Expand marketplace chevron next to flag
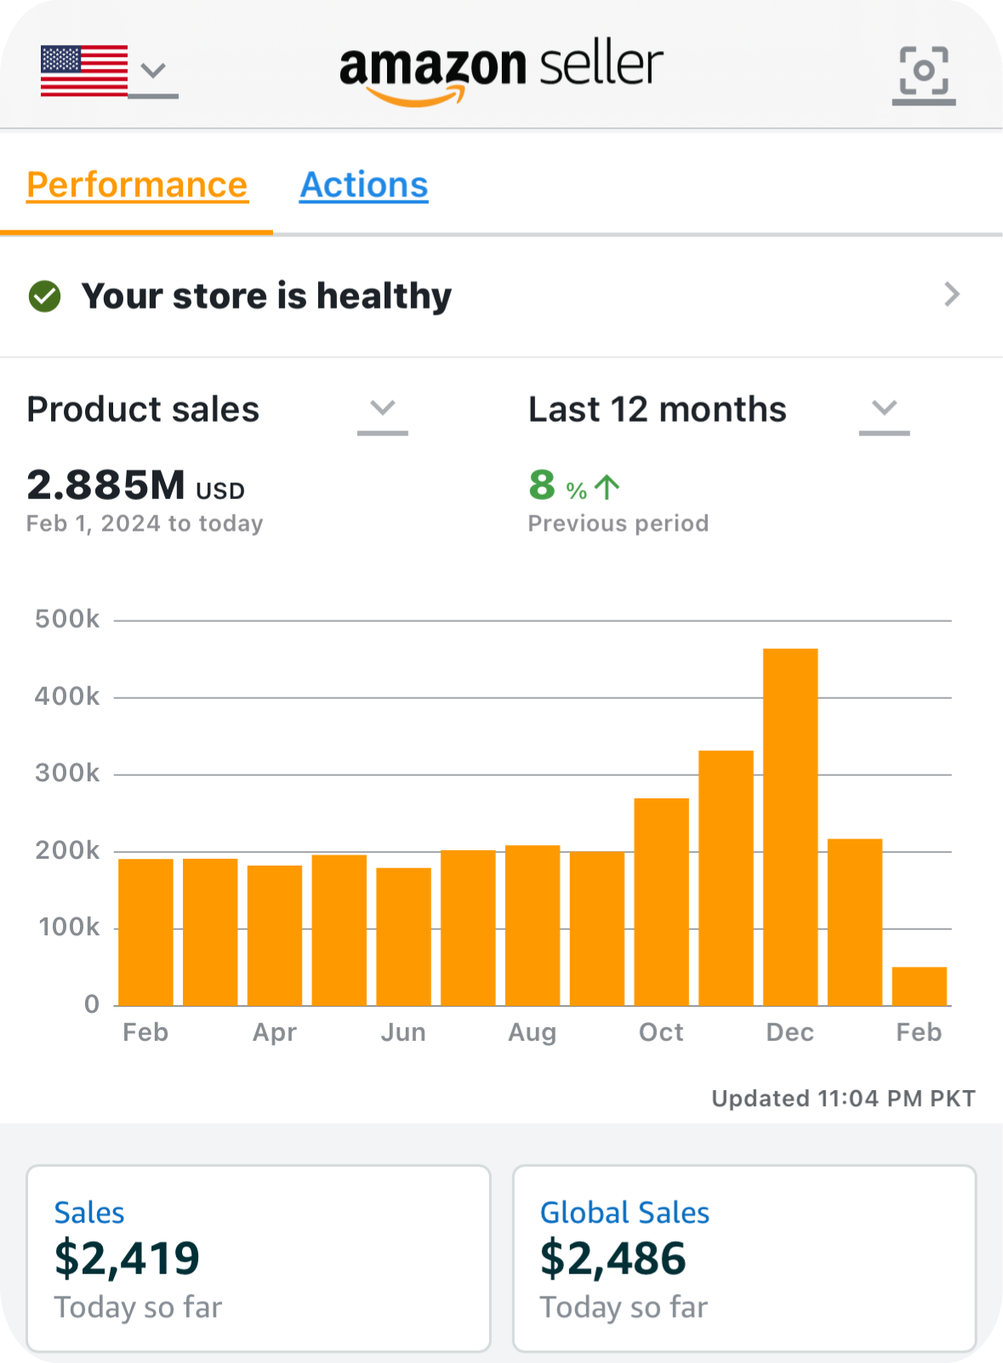The width and height of the screenshot is (1003, 1363). point(153,71)
